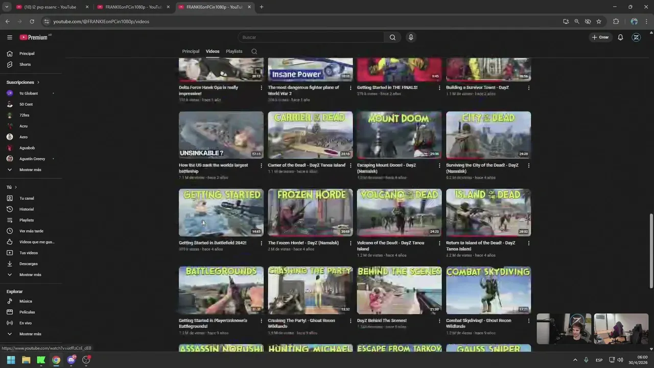This screenshot has width=654, height=368.
Task: Expand Mostrar más under Suscripciones
Action: [x=31, y=170]
